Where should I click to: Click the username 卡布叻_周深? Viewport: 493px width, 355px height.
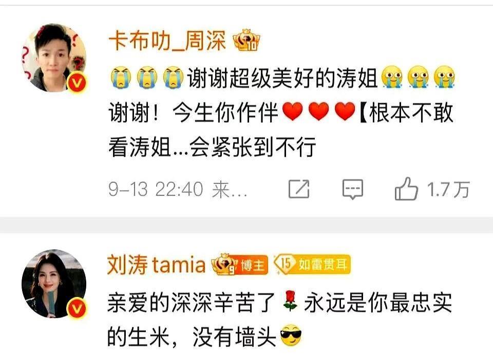pyautogui.click(x=167, y=41)
